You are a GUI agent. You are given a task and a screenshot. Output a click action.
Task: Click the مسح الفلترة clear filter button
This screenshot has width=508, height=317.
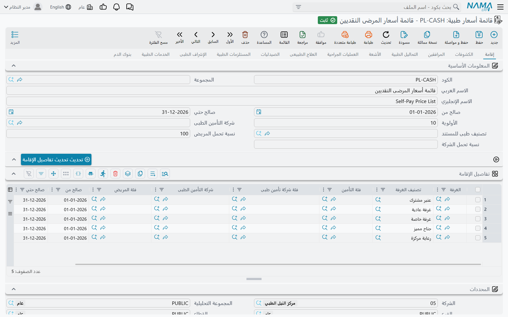158,37
